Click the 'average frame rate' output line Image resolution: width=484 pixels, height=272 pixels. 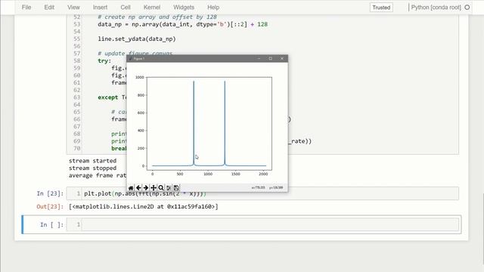98,175
